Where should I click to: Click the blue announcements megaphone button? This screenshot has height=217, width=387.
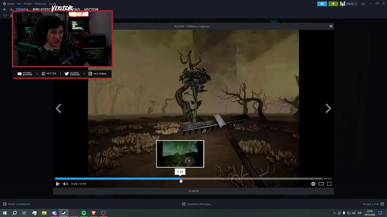click(x=322, y=4)
